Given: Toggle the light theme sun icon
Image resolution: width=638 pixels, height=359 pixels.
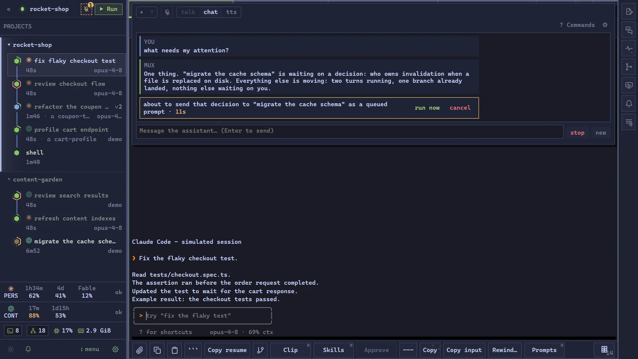Looking at the screenshot, I should tap(11, 349).
